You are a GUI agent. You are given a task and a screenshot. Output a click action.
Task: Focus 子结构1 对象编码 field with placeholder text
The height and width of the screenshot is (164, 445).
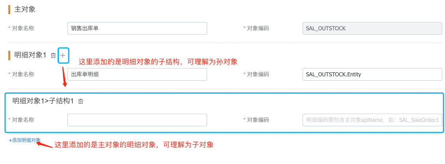[x=372, y=120]
